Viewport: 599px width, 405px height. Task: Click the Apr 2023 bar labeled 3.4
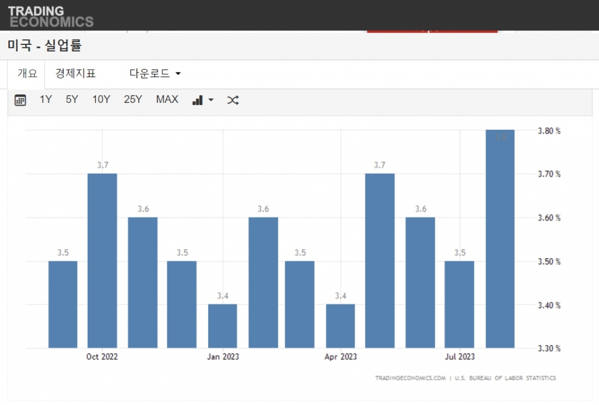(x=340, y=326)
